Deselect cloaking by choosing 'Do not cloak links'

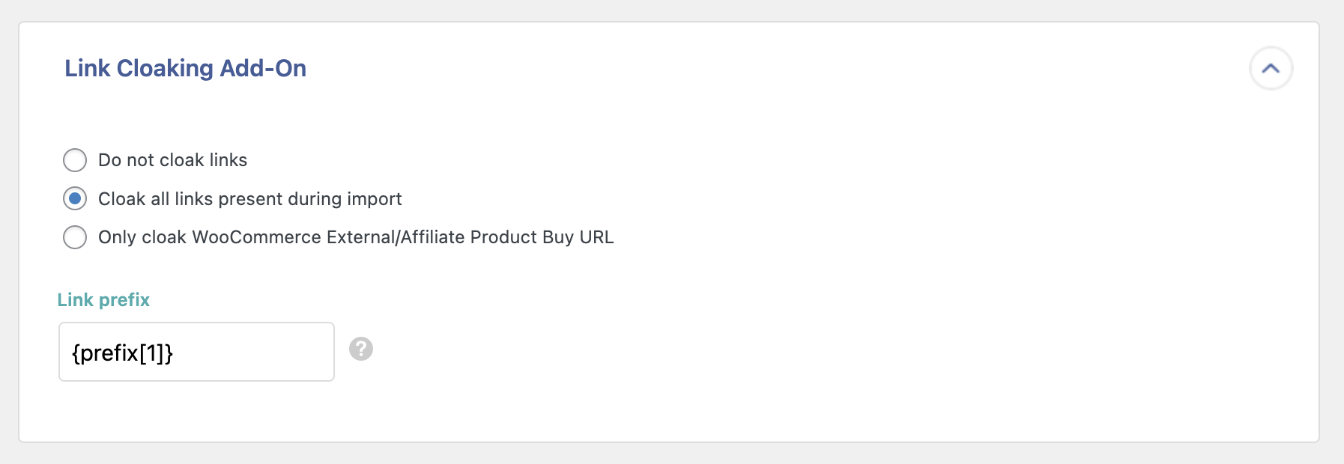(x=75, y=159)
